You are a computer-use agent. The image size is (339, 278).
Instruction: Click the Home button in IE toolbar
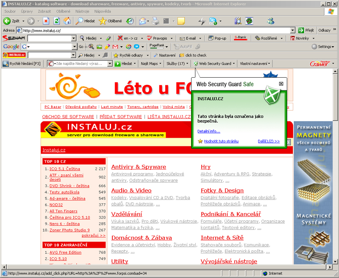pyautogui.click(x=67, y=21)
